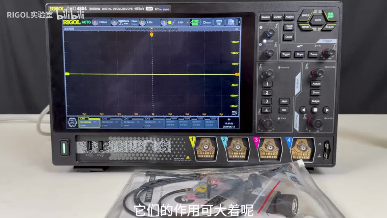
Task: Toggle channel 3 hardware button
Action: (266, 101)
